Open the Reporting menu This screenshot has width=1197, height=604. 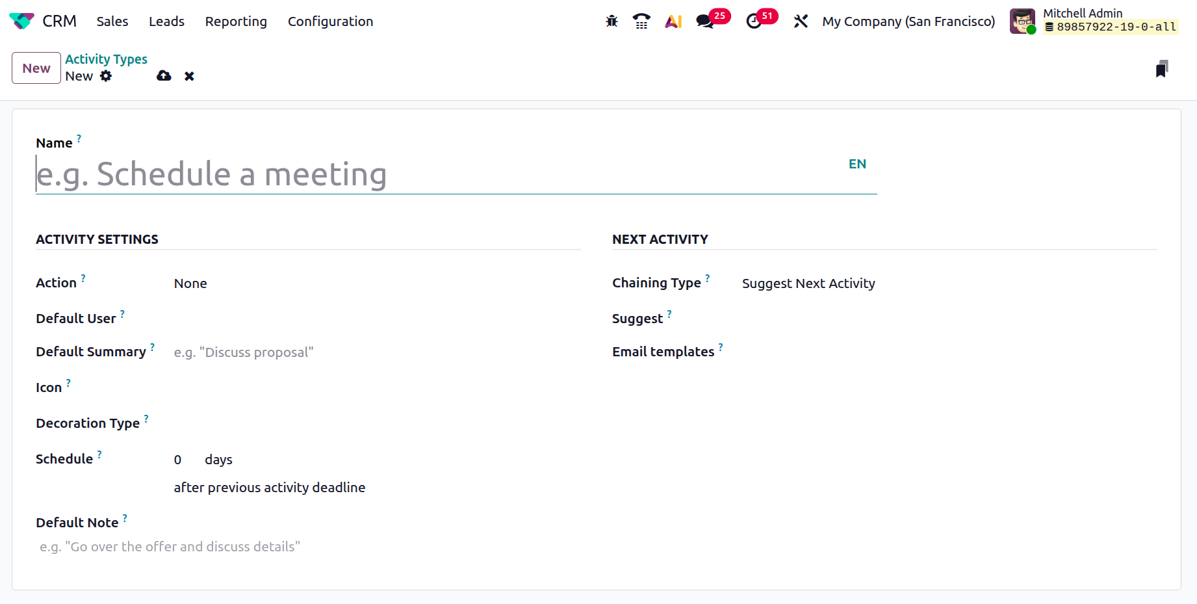point(236,21)
